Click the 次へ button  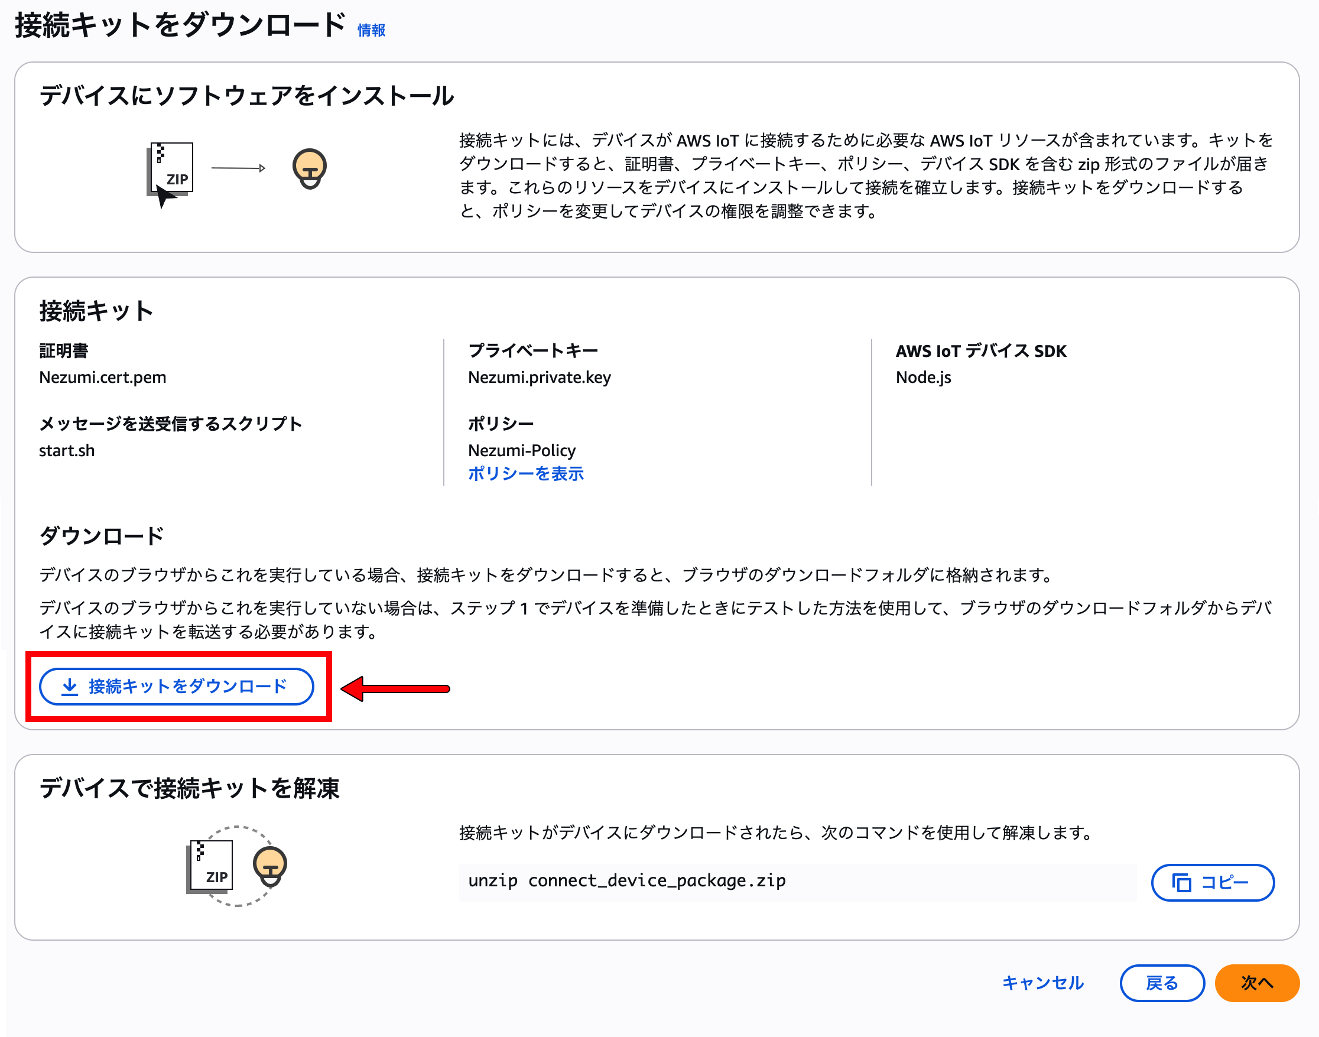coord(1256,983)
